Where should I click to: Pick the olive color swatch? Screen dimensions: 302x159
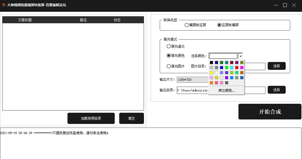click(x=242, y=63)
